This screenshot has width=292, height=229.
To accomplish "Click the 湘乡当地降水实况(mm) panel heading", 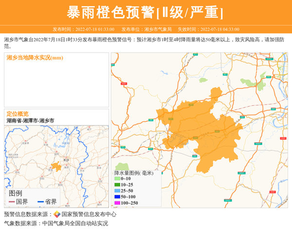I will (x=35, y=58).
